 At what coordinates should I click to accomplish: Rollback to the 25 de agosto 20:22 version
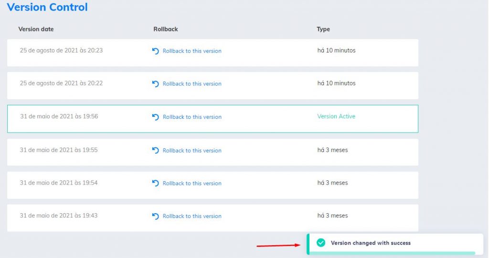point(192,84)
